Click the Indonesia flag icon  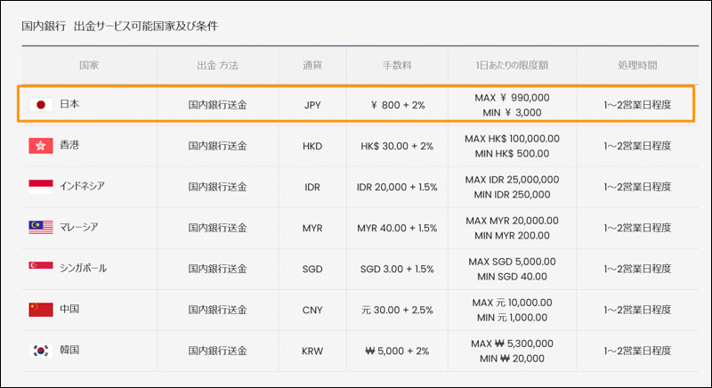41,186
